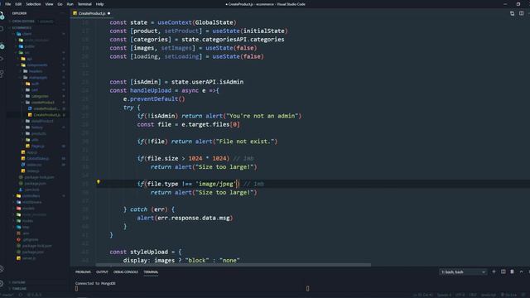
Task: Open the createProduct css file in explorer
Action: pos(46,108)
